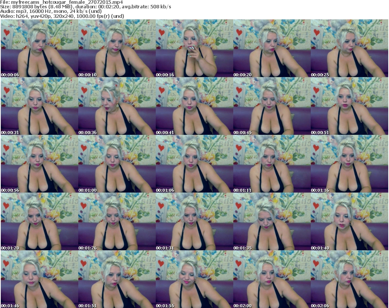Select the thumbnail frame stamped 00:01:20
The image size is (389, 308).
click(40, 222)
